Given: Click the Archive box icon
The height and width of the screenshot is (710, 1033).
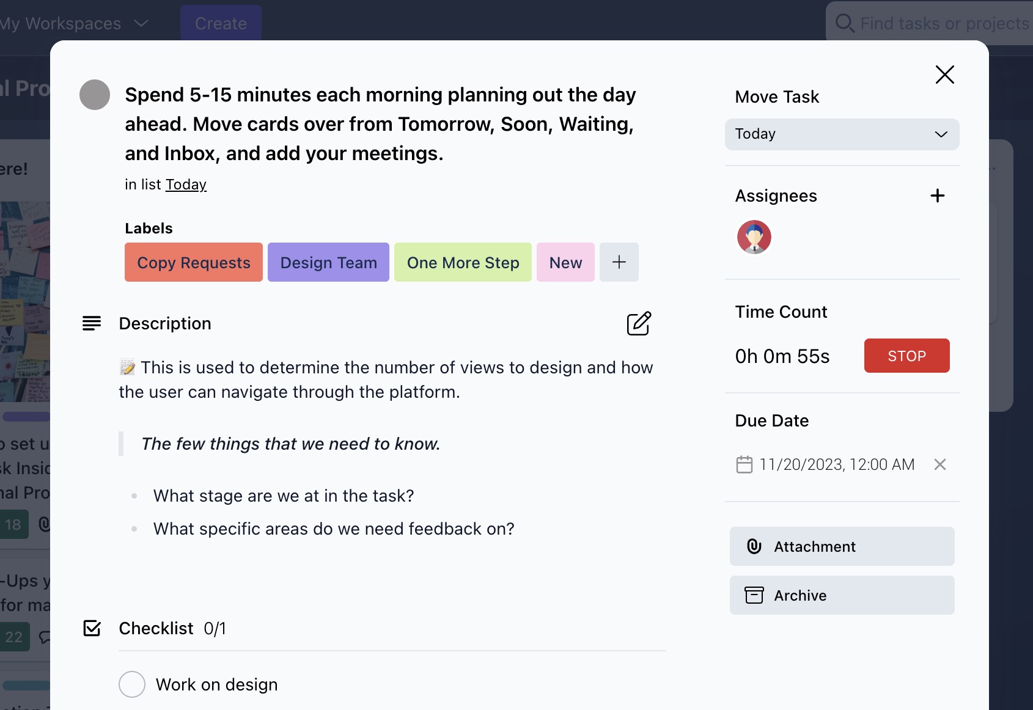Looking at the screenshot, I should 754,595.
